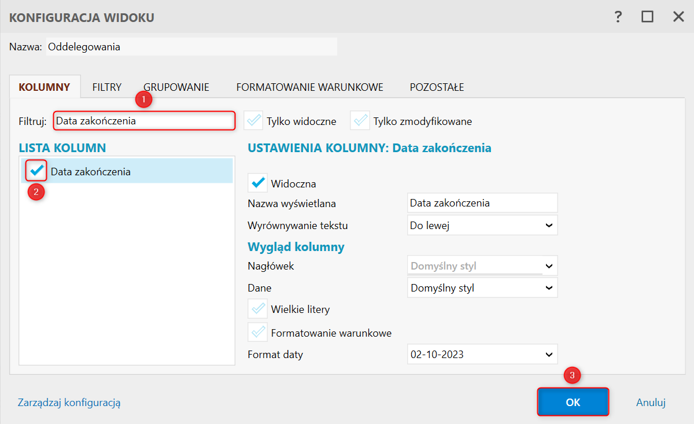Toggle Wielkie litery checkbox

pyautogui.click(x=257, y=308)
